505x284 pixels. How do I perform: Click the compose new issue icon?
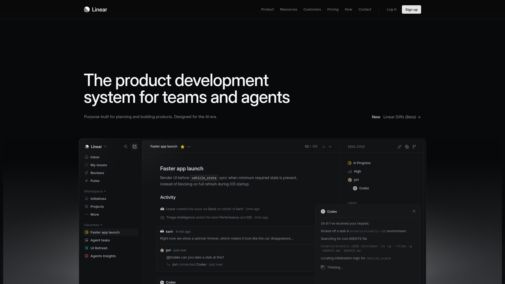135,146
